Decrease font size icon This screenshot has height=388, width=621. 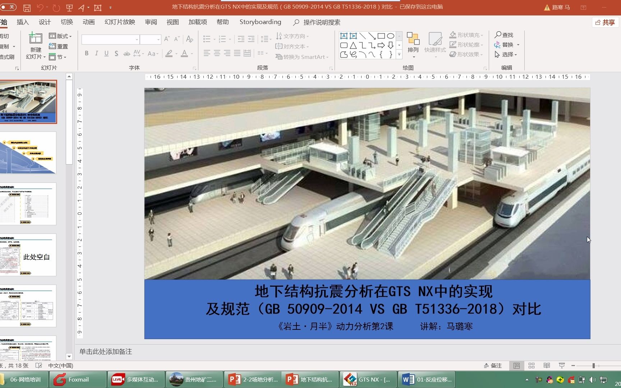[x=177, y=39]
